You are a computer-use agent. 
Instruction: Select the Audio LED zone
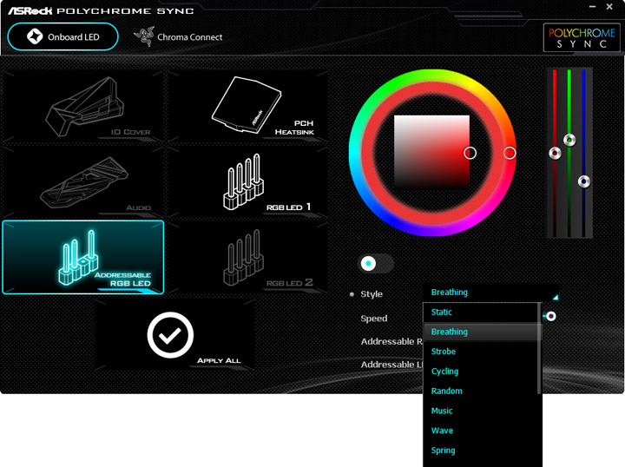point(83,182)
